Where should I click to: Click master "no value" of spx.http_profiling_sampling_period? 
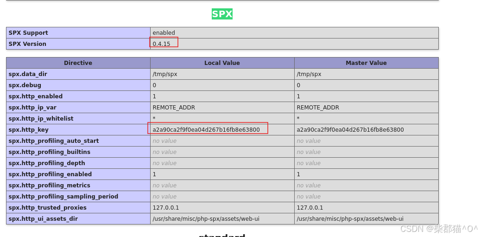[309, 197]
